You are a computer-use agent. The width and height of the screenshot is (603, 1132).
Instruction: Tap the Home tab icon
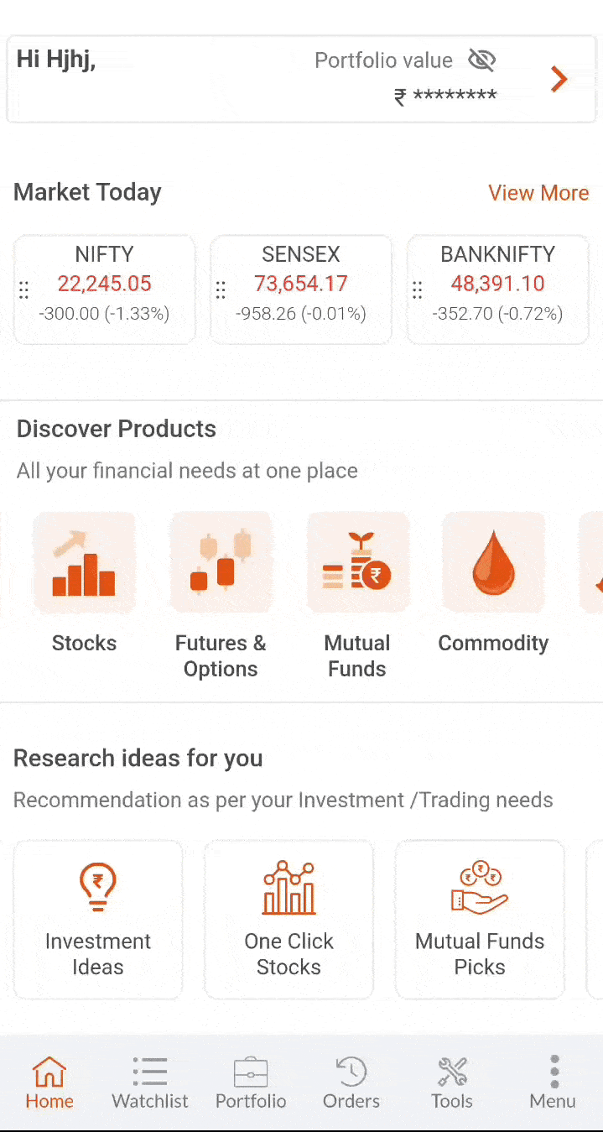click(49, 1072)
